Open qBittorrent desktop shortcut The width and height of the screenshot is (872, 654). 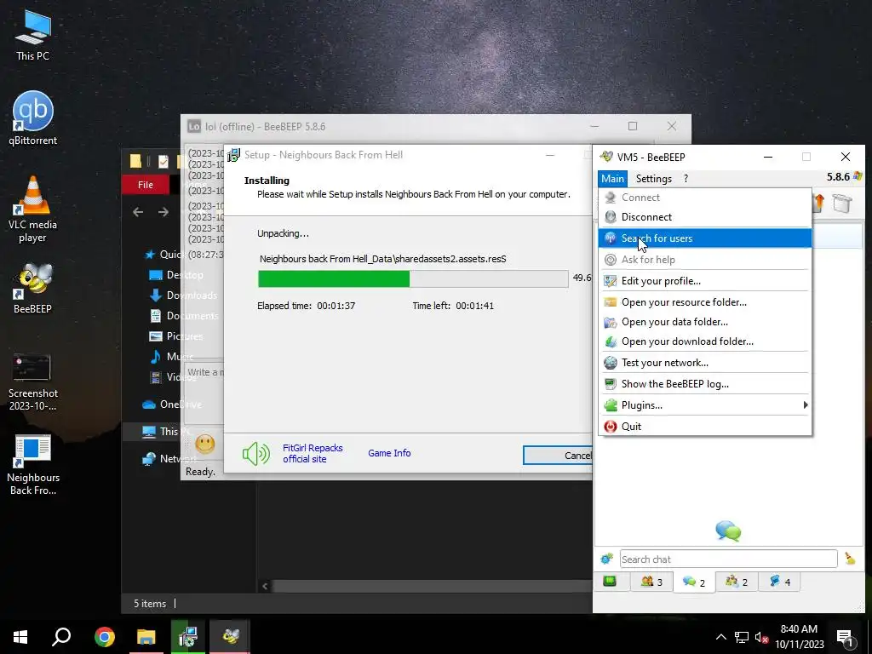pyautogui.click(x=33, y=118)
